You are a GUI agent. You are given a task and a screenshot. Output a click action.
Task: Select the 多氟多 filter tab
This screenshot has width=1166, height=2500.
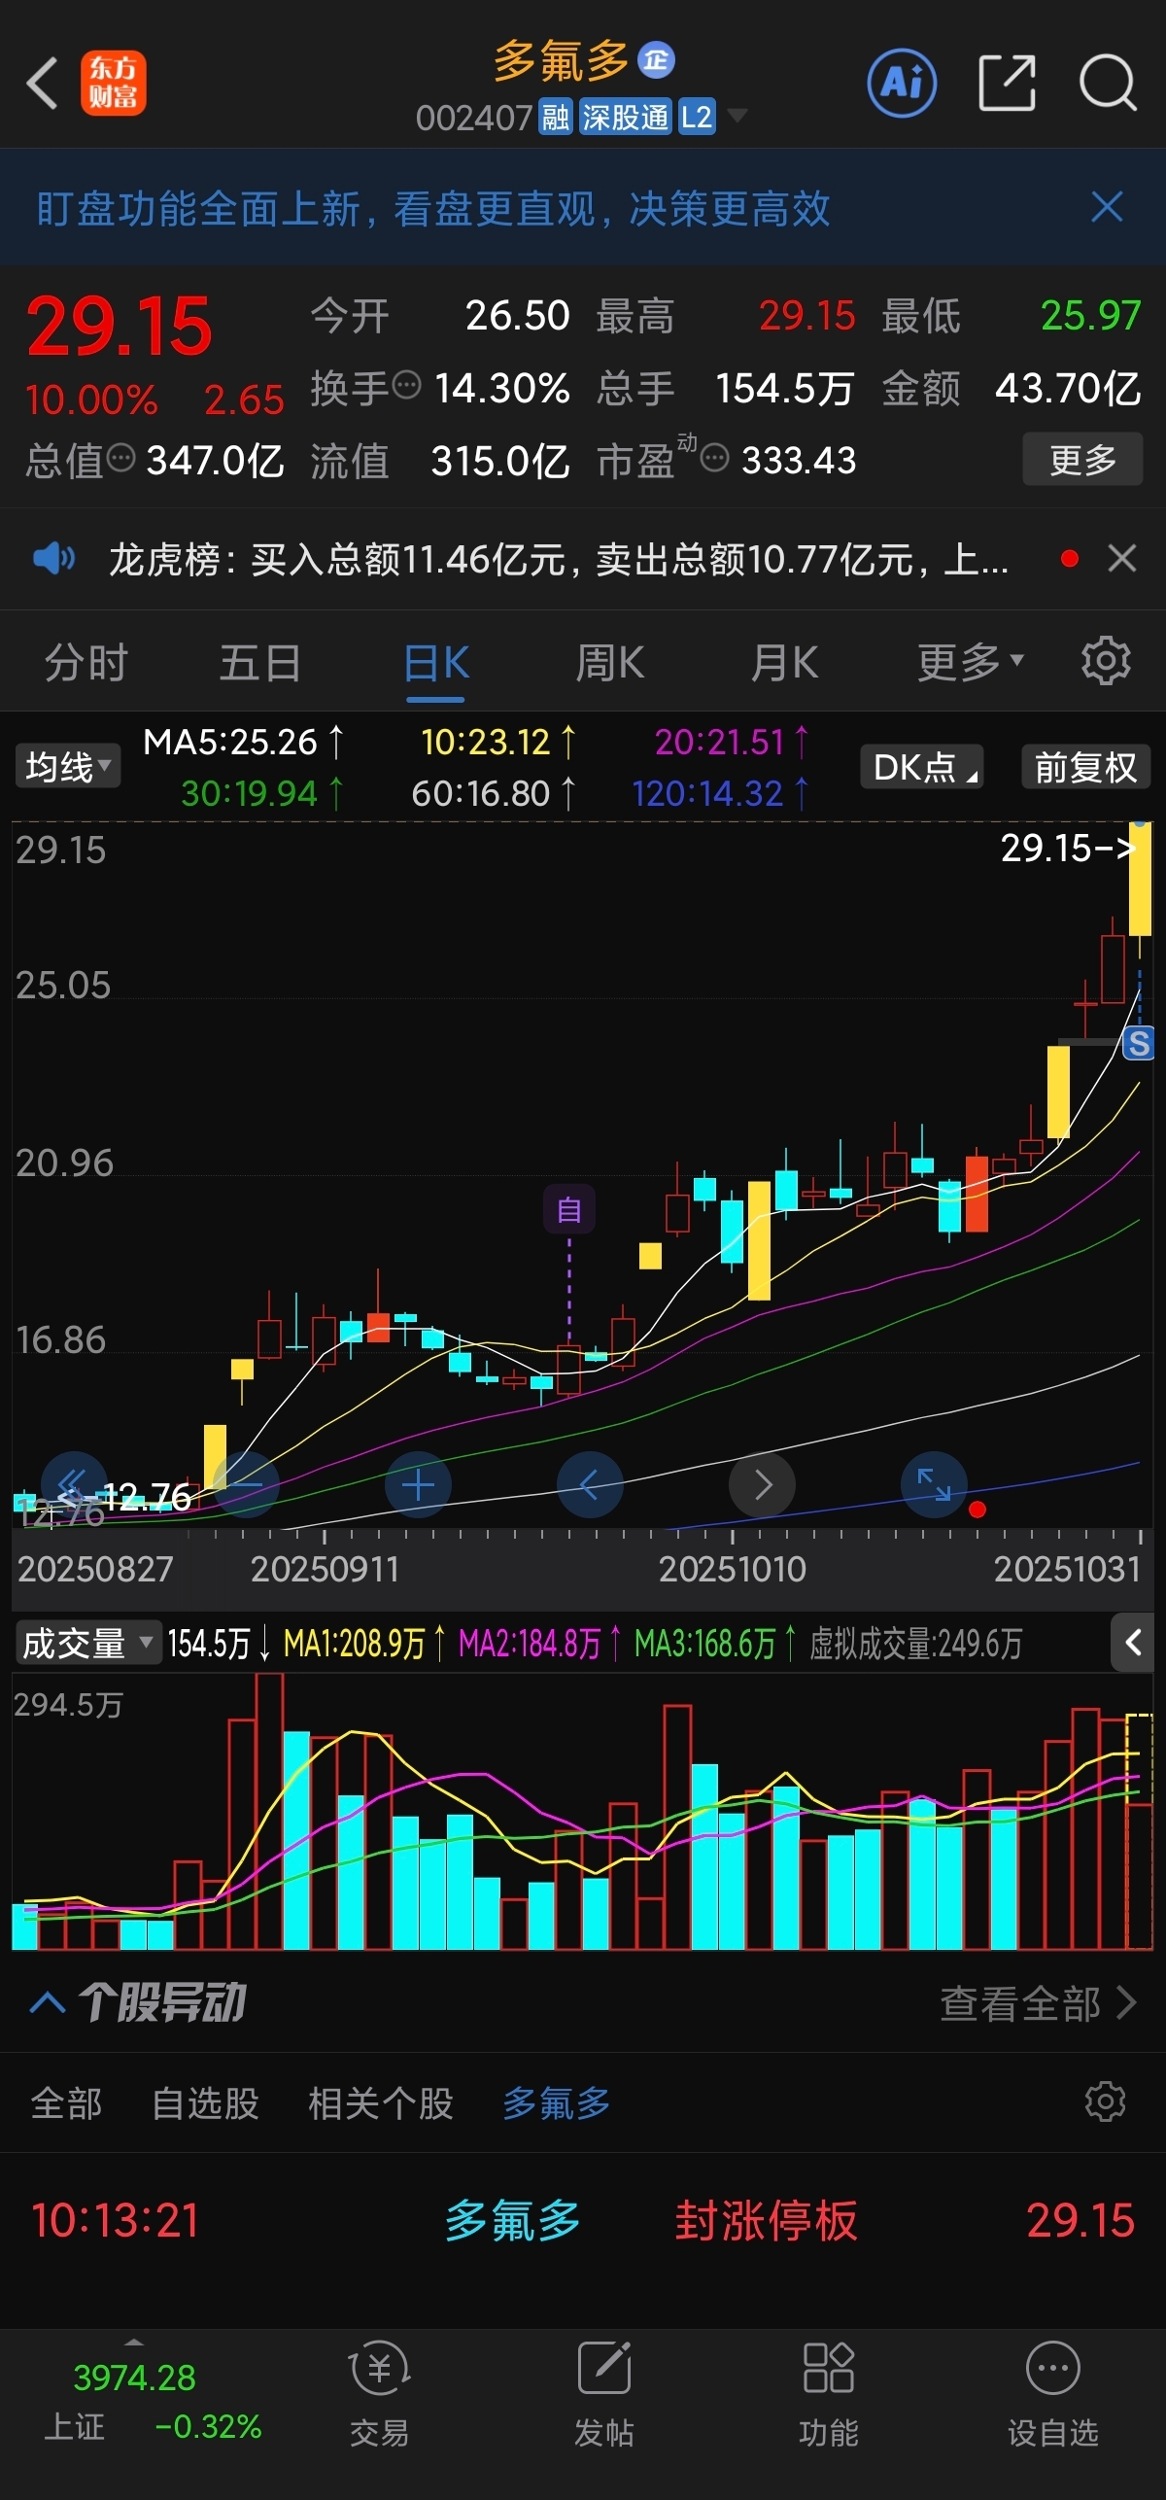pyautogui.click(x=557, y=2104)
